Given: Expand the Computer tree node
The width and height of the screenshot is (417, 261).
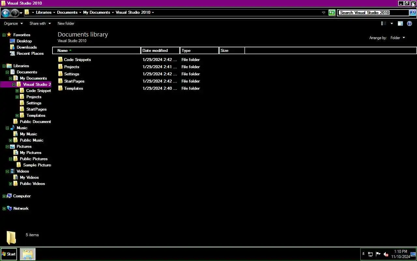Looking at the screenshot, I should (4, 196).
